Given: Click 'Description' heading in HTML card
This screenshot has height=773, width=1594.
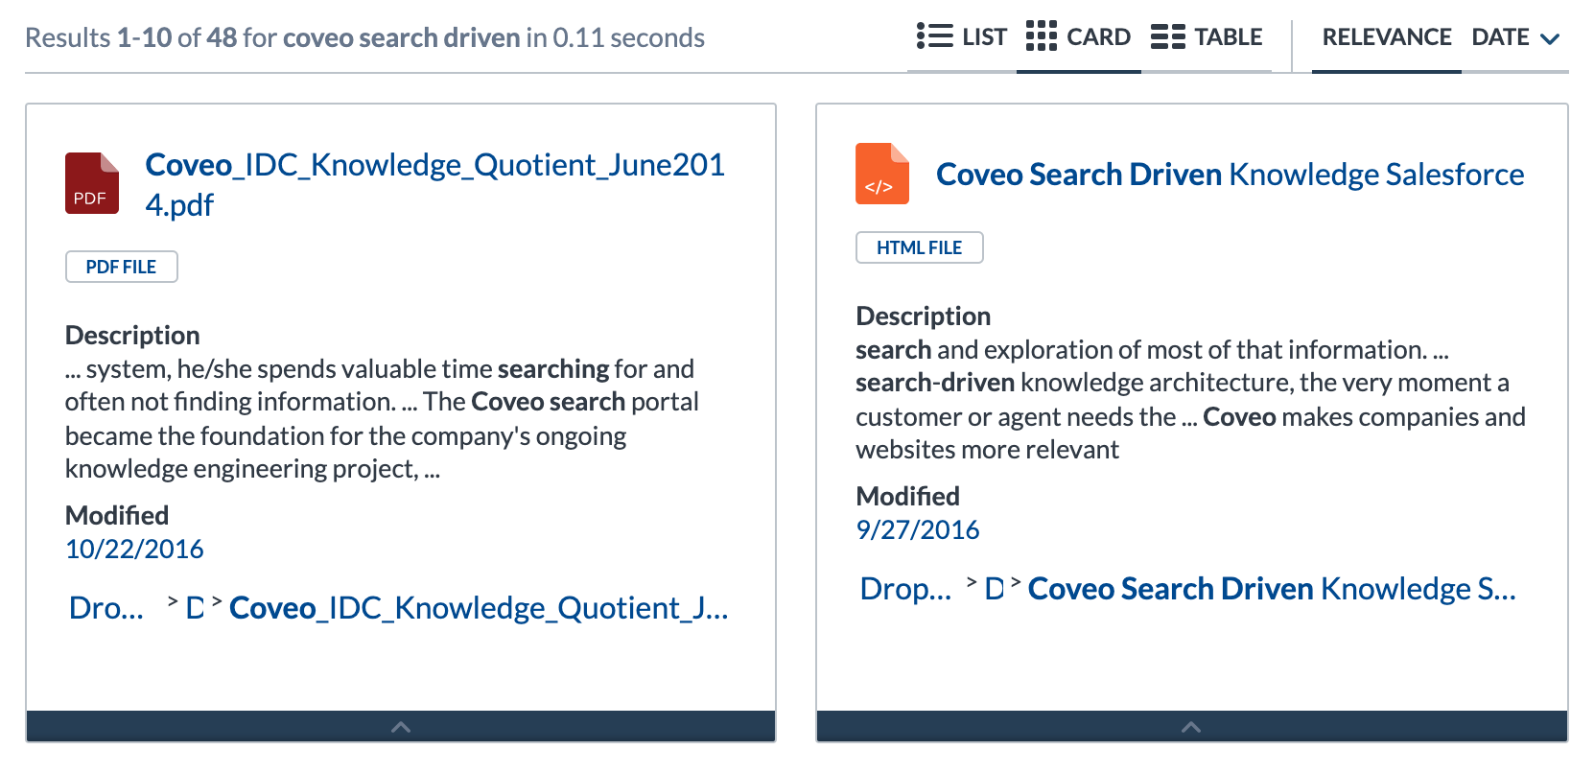Looking at the screenshot, I should [x=923, y=316].
